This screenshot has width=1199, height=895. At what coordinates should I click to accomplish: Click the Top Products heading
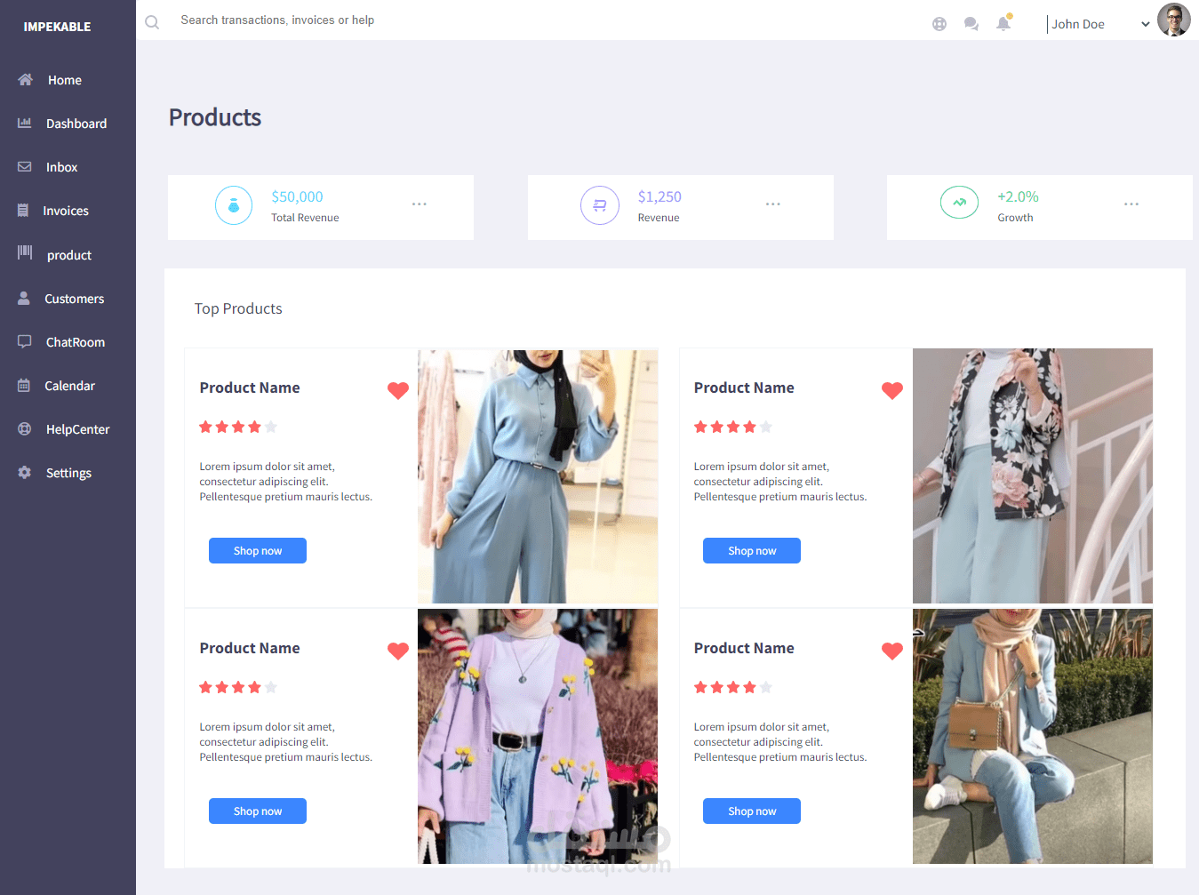[238, 308]
